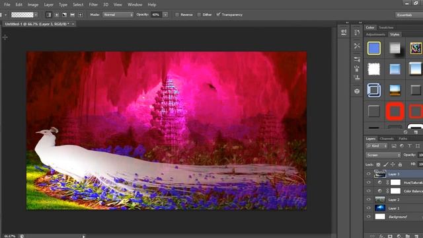This screenshot has height=238, width=423.
Task: Open the Brush panel icon
Action: point(357,59)
